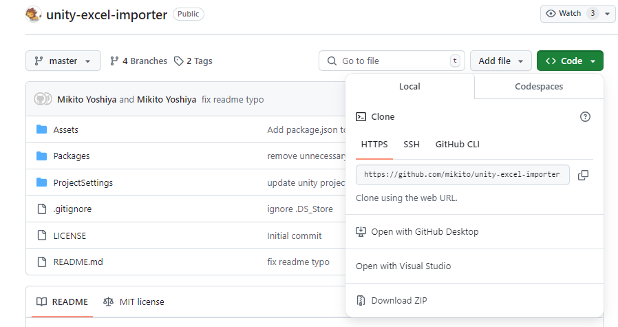This screenshot has width=618, height=327.
Task: Click the MIT license scale icon
Action: (108, 302)
